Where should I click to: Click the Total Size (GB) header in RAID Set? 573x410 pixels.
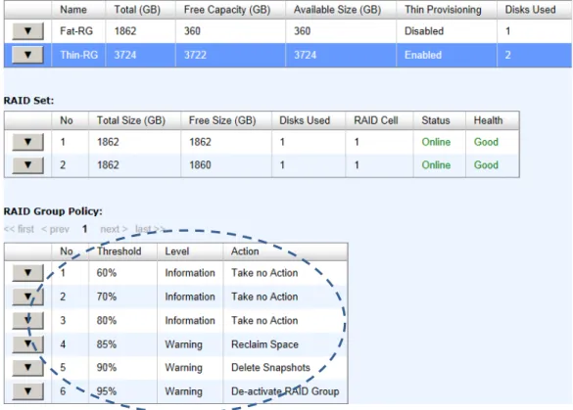click(131, 120)
